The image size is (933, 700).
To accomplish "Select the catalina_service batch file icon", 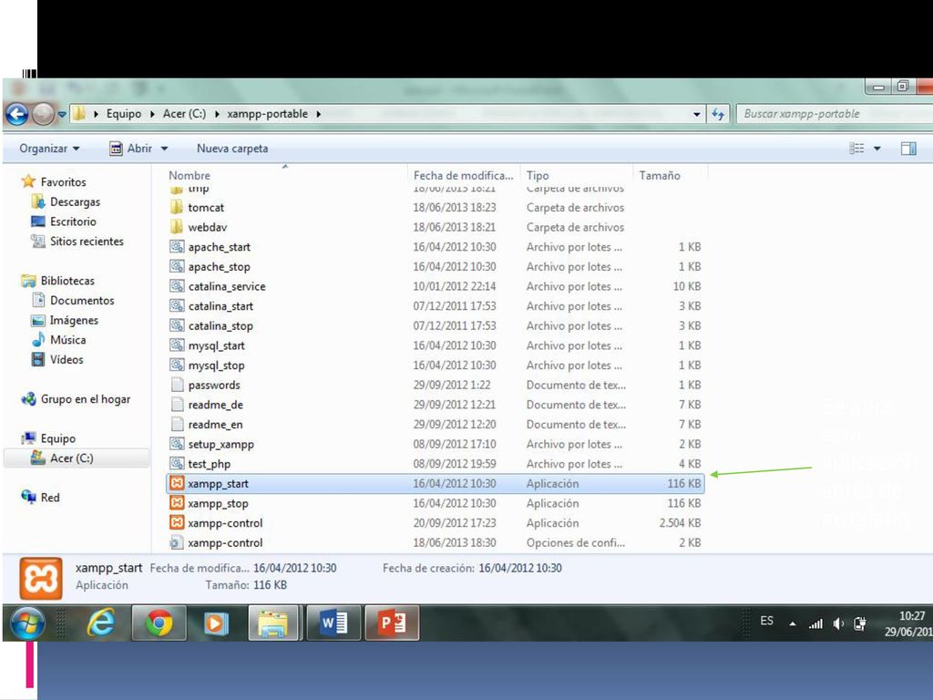I will point(177,286).
